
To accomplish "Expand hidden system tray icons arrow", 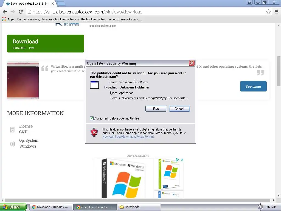I will 260,207.
